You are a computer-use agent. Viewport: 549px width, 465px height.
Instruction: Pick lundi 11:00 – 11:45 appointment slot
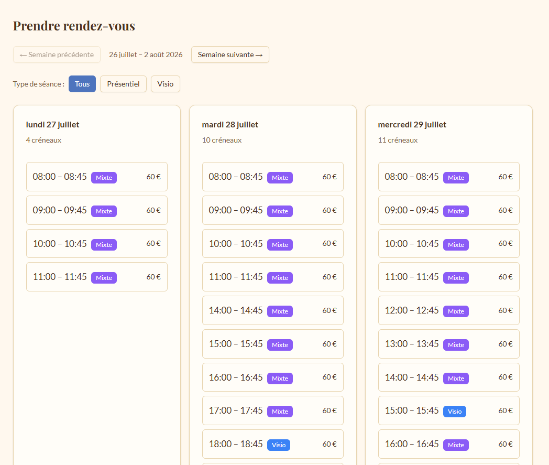click(x=97, y=277)
